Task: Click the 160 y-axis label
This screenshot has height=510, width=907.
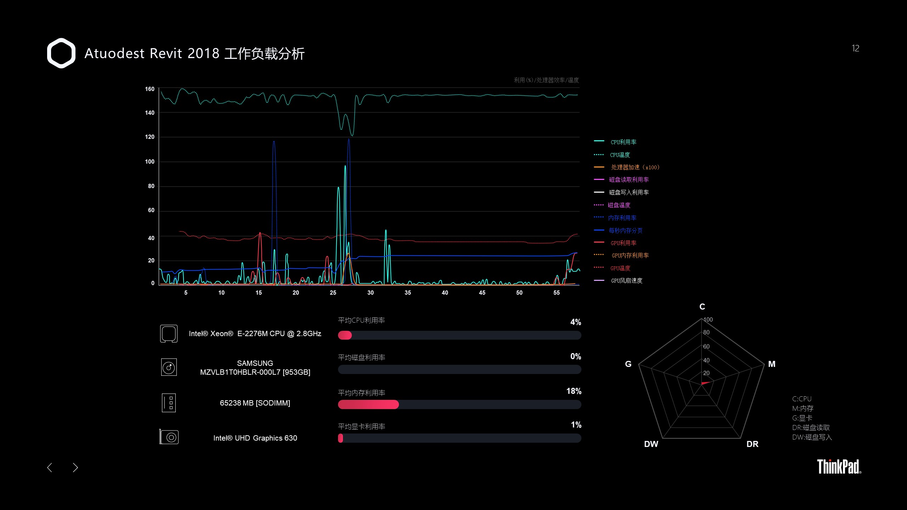Action: (x=150, y=89)
